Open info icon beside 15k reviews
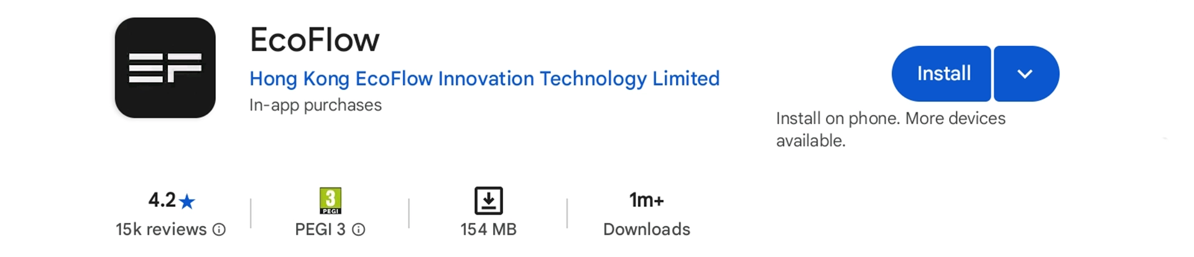The height and width of the screenshot is (257, 1194). pos(219,230)
